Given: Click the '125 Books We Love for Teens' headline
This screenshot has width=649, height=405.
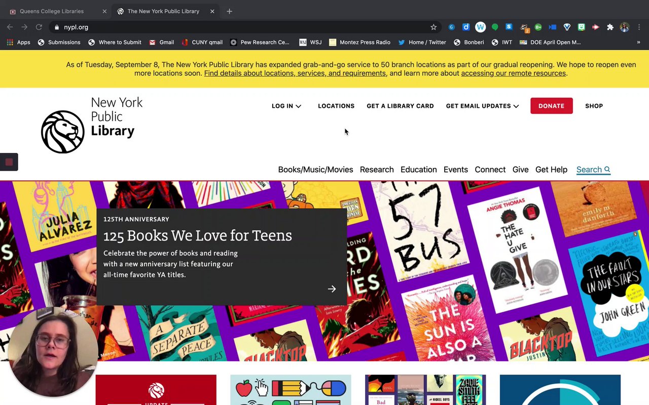Looking at the screenshot, I should pos(198,235).
